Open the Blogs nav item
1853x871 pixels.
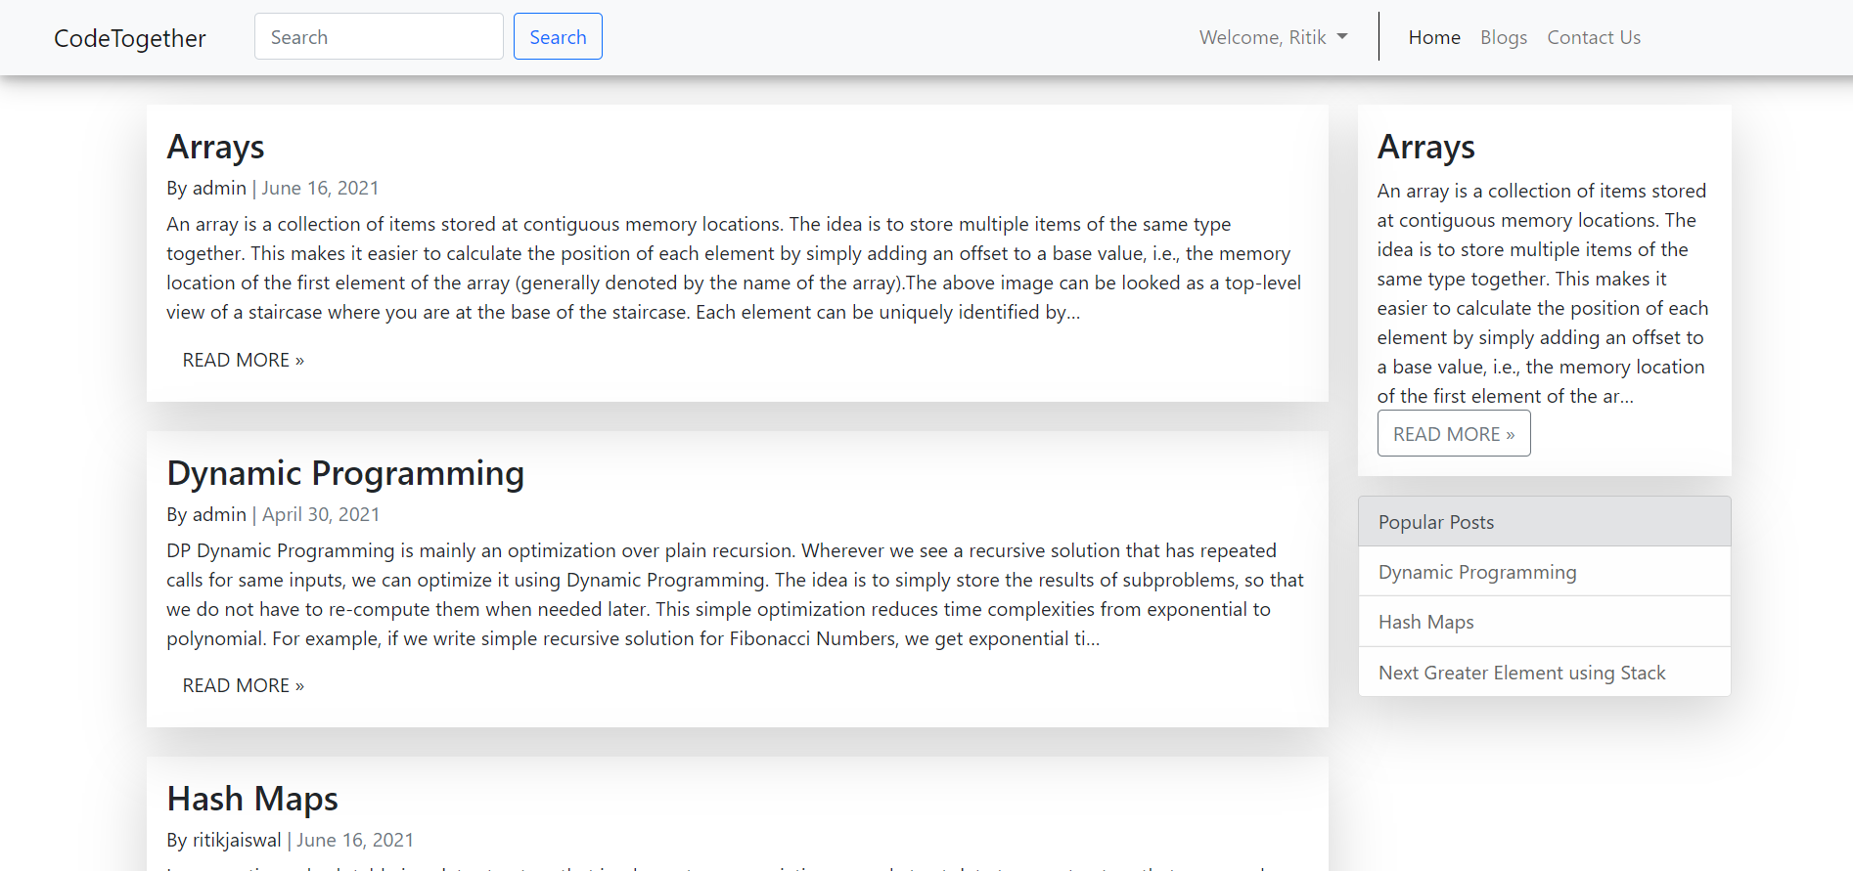pyautogui.click(x=1503, y=37)
